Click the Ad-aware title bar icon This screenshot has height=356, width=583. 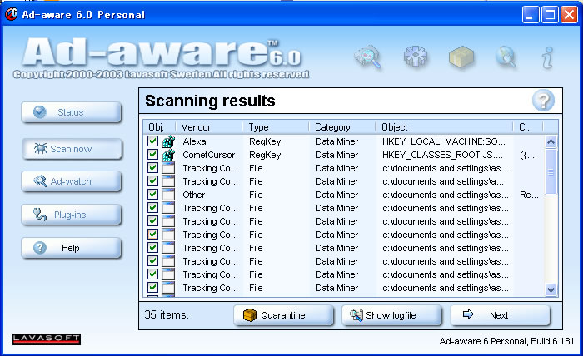tap(11, 14)
